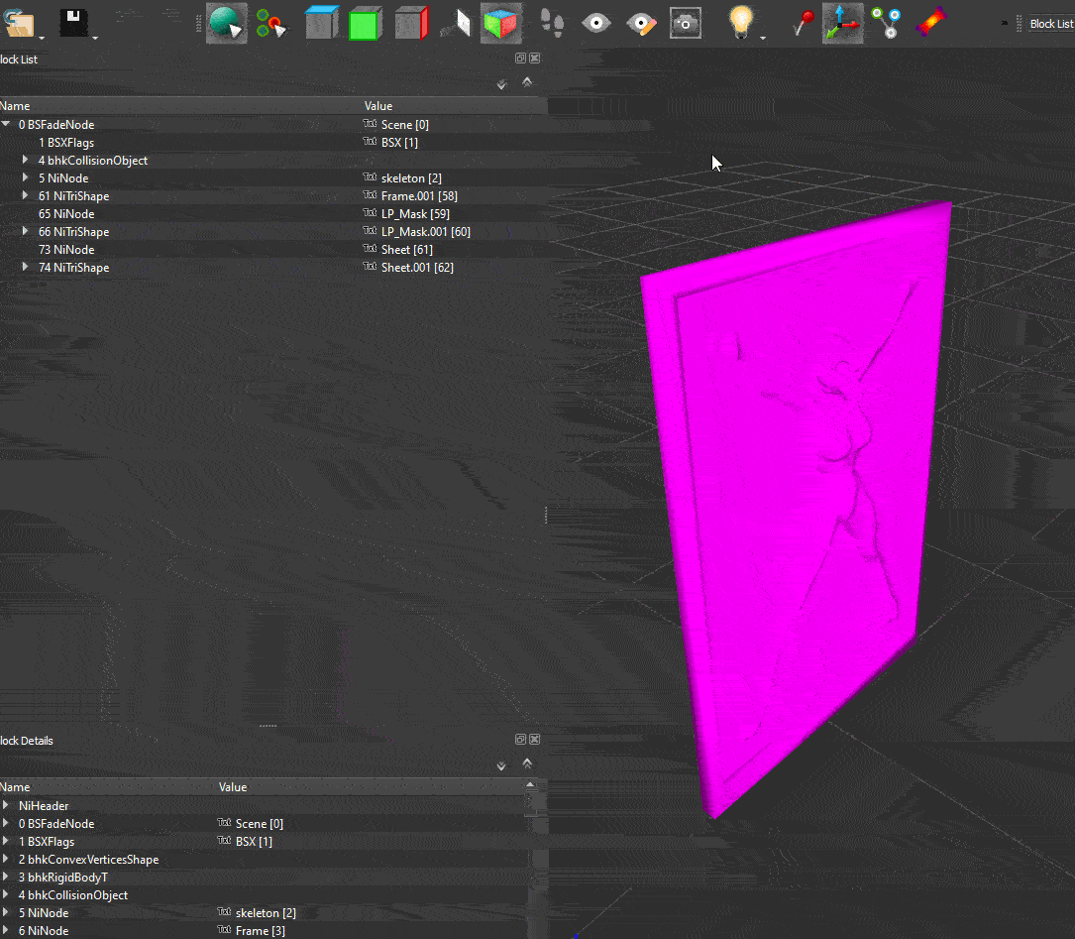Toggle Draw Axes arrows icon
This screenshot has width=1075, height=939.
(842, 24)
